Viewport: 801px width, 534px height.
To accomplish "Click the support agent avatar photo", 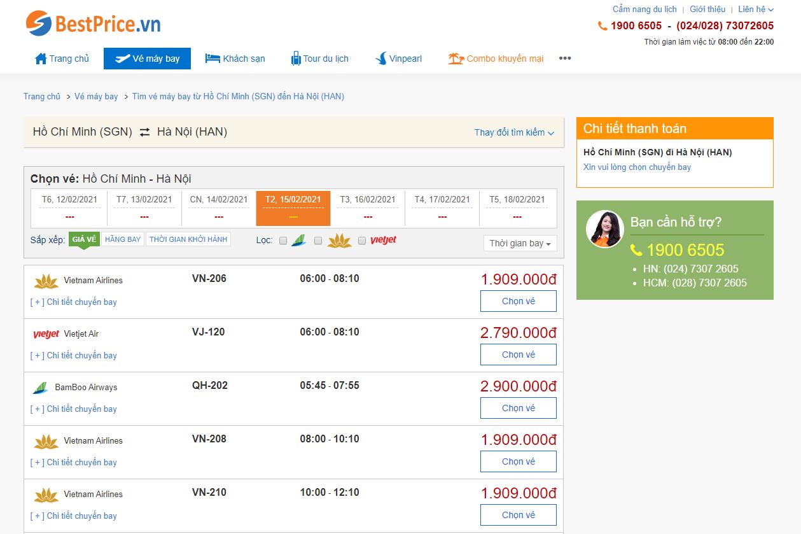I will click(604, 229).
